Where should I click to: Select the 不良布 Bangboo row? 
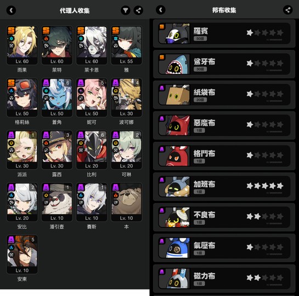pyautogui.click(x=224, y=217)
